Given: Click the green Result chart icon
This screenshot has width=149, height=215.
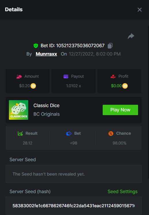Looking at the screenshot, I should [x=20, y=134].
